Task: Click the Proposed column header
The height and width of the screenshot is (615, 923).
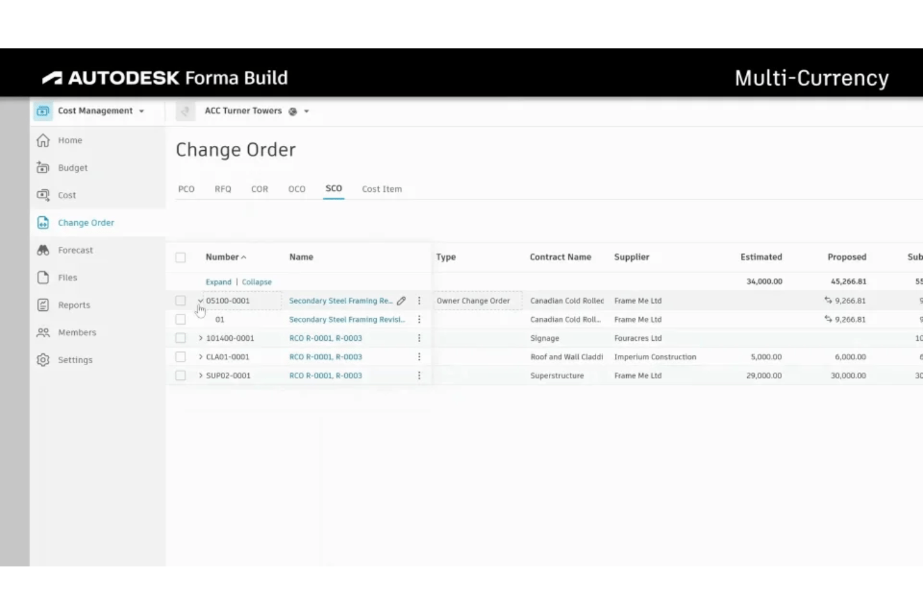Action: tap(847, 257)
